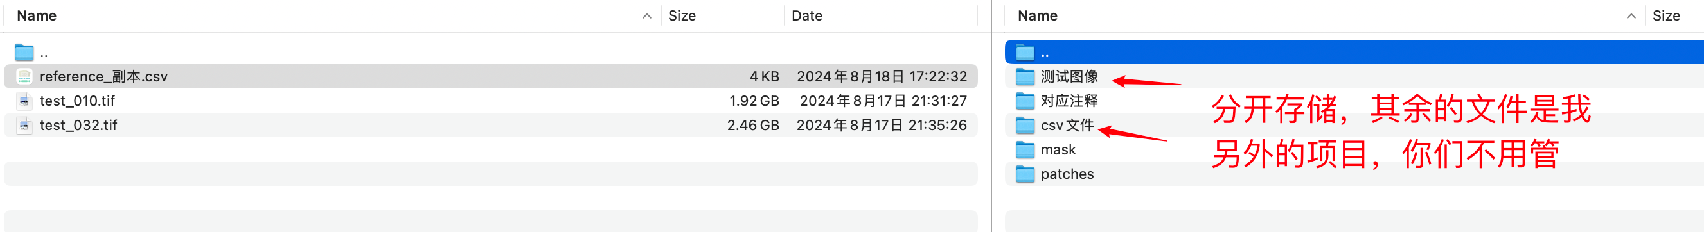Viewport: 1704px width, 232px height.
Task: Click the patches folder icon
Action: point(1025,174)
